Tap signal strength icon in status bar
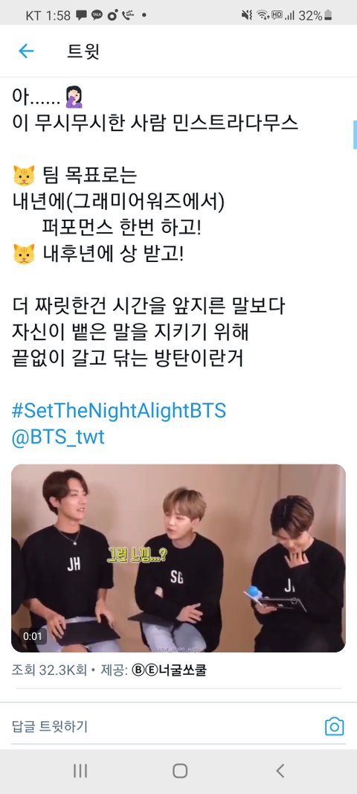This screenshot has width=357, height=794. coord(289,16)
